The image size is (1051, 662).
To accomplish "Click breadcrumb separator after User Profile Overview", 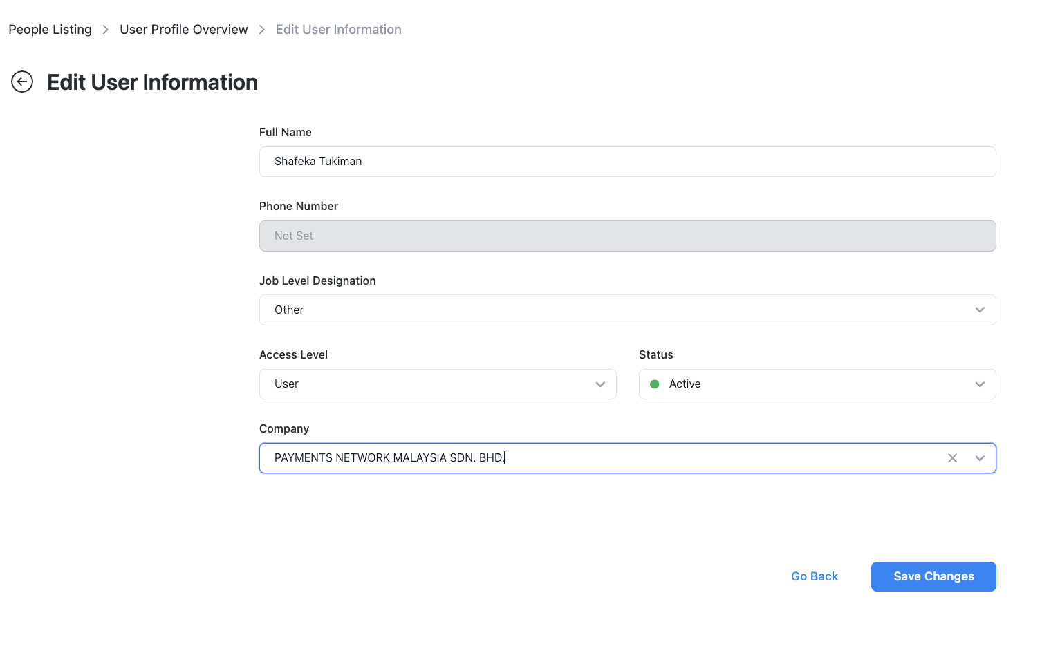I will point(262,30).
